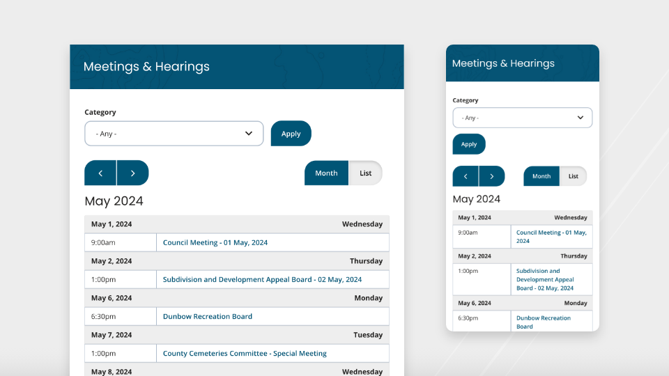Switch to List view in mobile layout
This screenshot has width=669, height=376.
[573, 176]
